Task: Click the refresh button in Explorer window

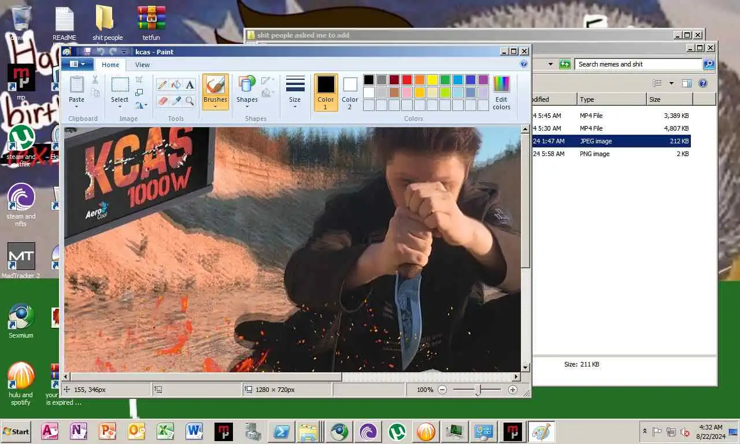Action: [565, 64]
